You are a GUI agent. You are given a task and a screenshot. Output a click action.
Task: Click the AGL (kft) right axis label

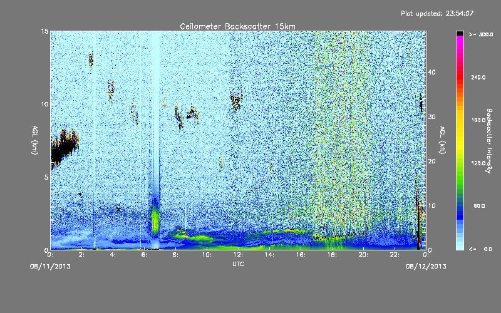tap(443, 140)
